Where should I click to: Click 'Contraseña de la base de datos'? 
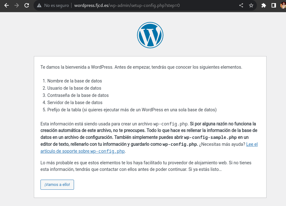pos(78,95)
